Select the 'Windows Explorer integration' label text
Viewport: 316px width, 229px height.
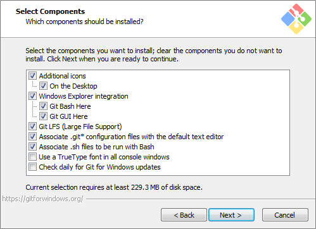[84, 96]
